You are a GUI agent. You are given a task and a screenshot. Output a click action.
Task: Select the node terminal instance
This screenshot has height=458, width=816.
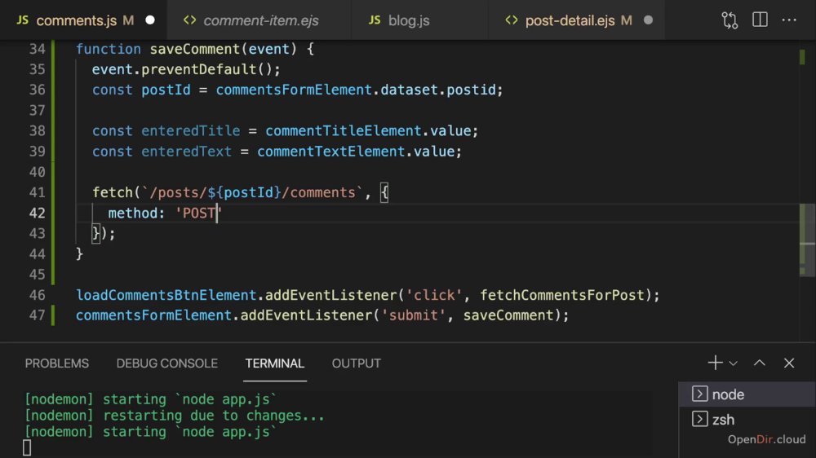point(747,394)
